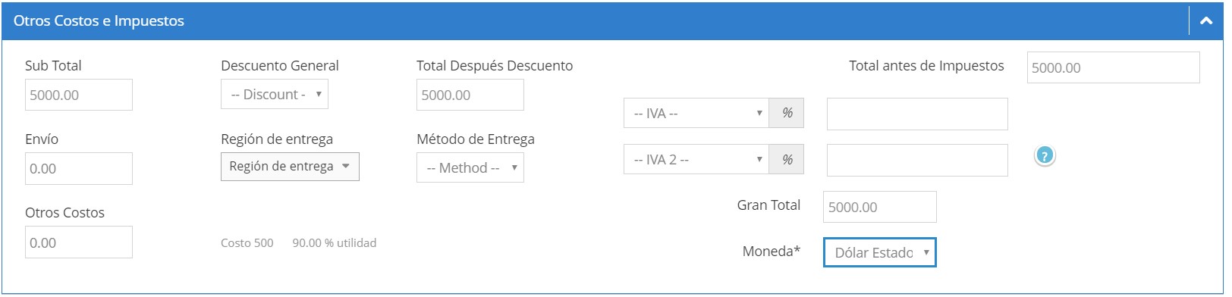Image resolution: width=1232 pixels, height=297 pixels.
Task: Click the IVA amount text box
Action: 917,114
